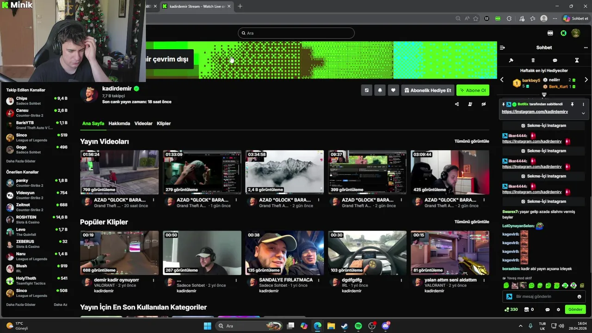Open the Hakkımda tab
The image size is (592, 333).
(119, 123)
